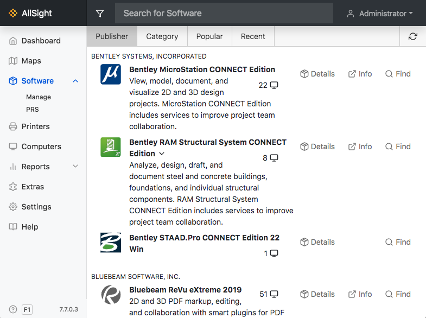426x318 pixels.
Task: Expand the Reports sidebar section
Action: (x=75, y=166)
